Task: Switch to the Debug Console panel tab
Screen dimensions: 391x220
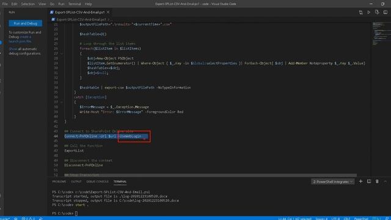Action: (x=98, y=182)
